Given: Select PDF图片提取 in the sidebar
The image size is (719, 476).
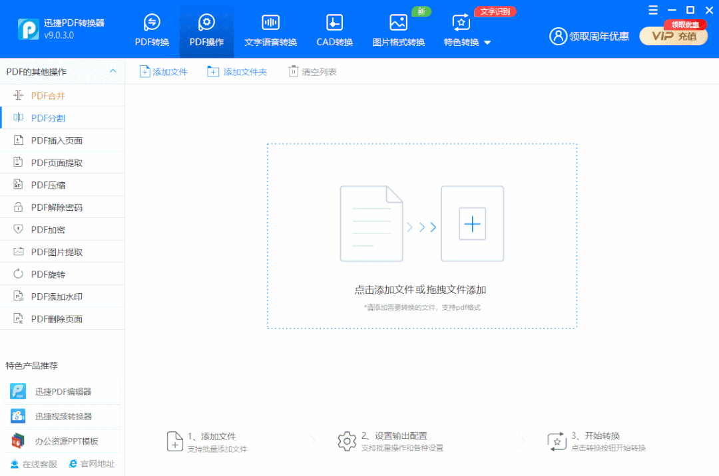Looking at the screenshot, I should point(63,252).
